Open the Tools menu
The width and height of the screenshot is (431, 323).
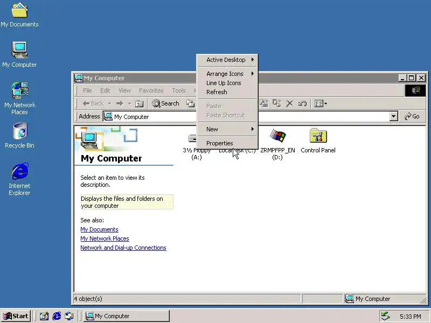(x=179, y=90)
